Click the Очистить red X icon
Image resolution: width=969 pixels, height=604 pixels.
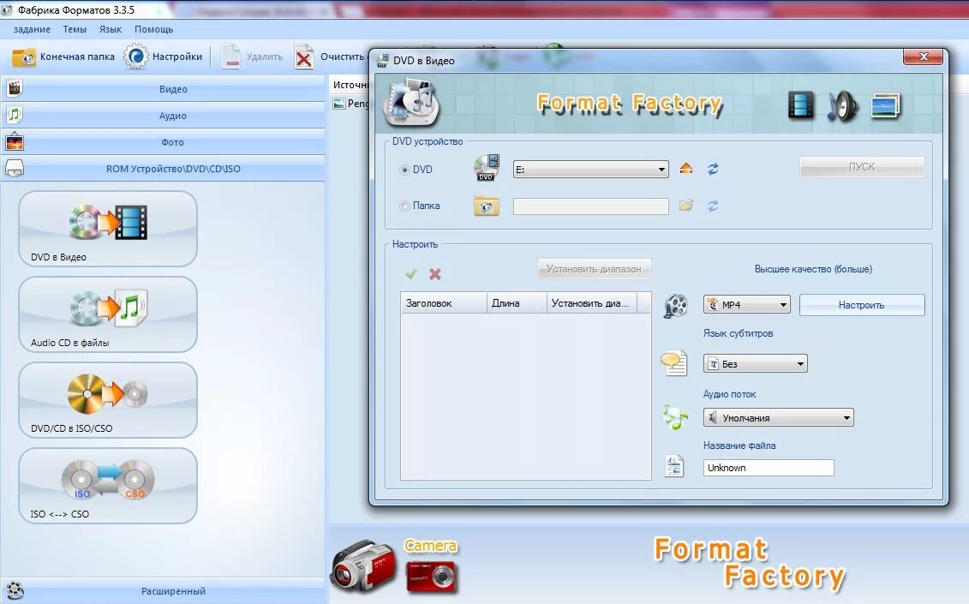pyautogui.click(x=303, y=57)
